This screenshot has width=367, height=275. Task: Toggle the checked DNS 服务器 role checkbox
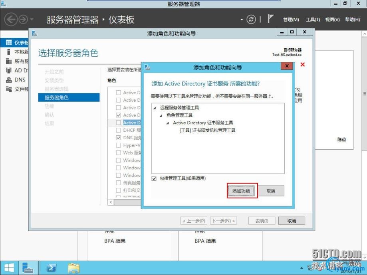tap(119, 138)
